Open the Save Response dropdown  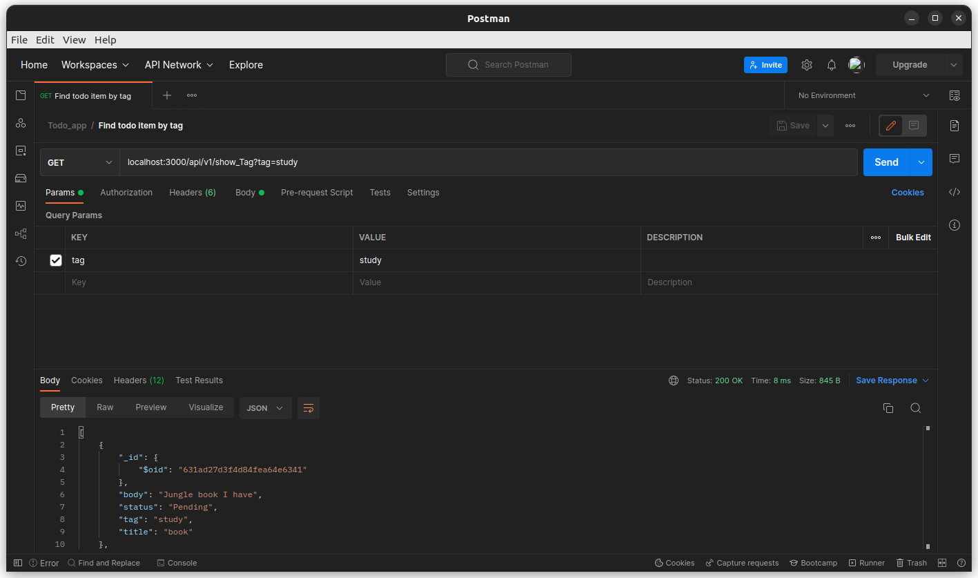click(892, 380)
